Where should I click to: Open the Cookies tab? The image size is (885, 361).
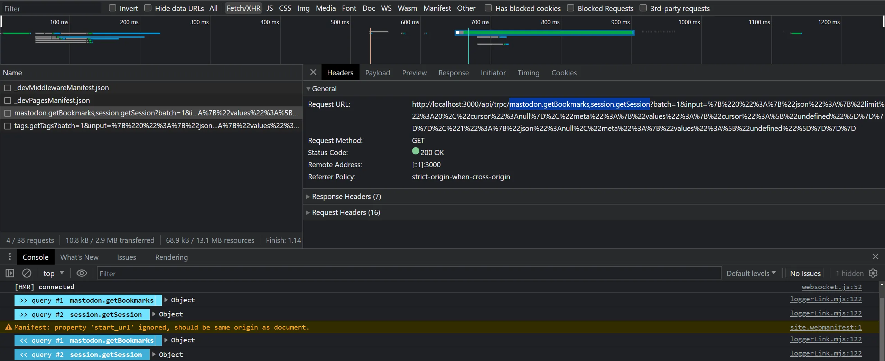564,73
